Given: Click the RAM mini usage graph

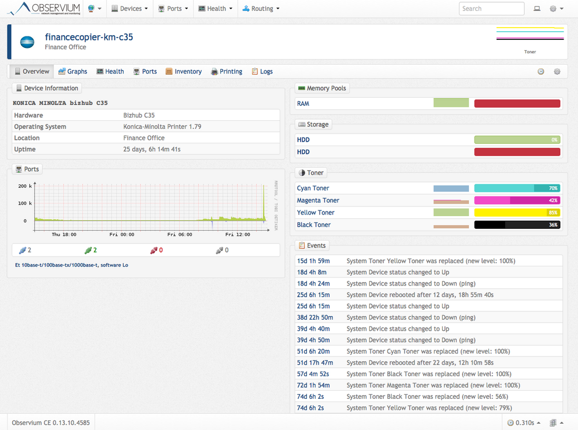Looking at the screenshot, I should 451,103.
